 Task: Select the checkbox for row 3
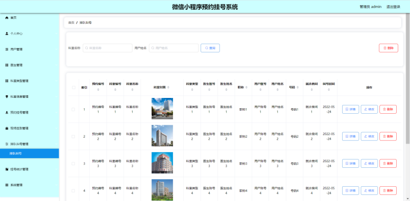click(x=73, y=164)
